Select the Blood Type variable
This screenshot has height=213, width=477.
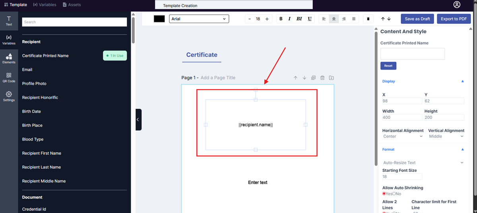click(x=33, y=139)
